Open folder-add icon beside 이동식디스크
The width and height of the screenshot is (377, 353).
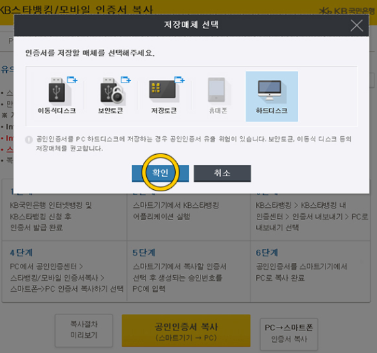[72, 80]
